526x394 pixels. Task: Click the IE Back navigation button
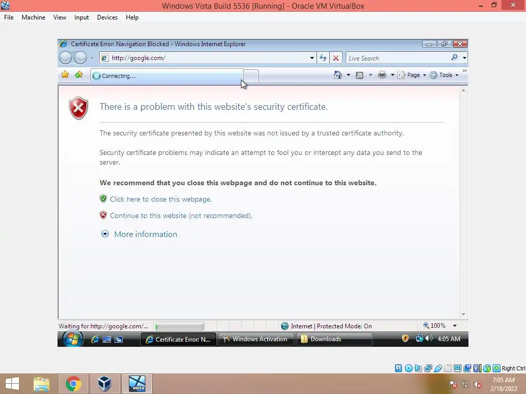coord(65,57)
